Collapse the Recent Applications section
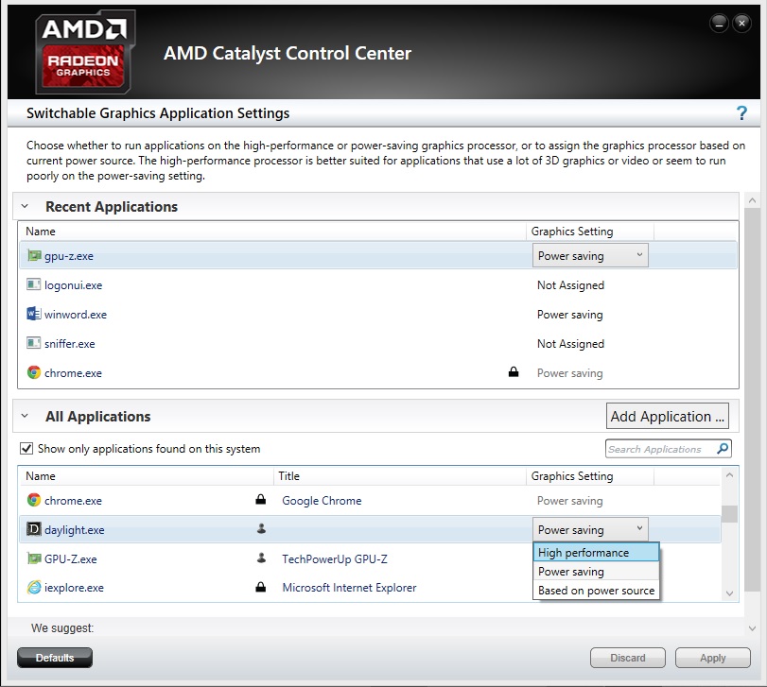Image resolution: width=767 pixels, height=687 pixels. (x=25, y=207)
